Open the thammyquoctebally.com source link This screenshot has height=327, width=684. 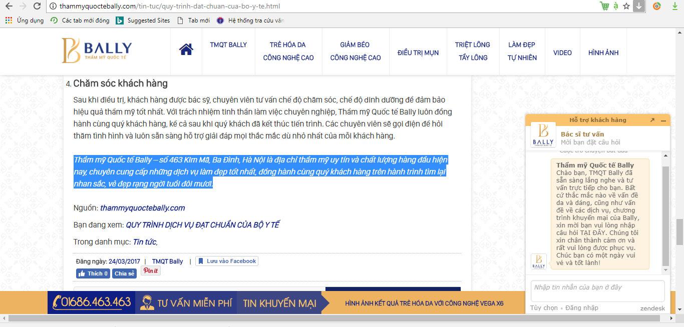pyautogui.click(x=142, y=208)
